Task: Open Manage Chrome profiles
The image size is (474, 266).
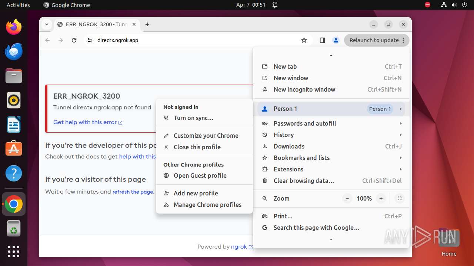Action: (x=204, y=205)
